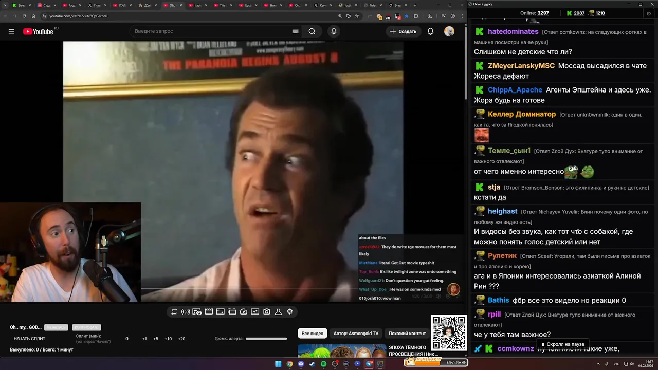Image resolution: width=658 pixels, height=370 pixels.
Task: Click username 'Рулетик' in chat
Action: 502,256
